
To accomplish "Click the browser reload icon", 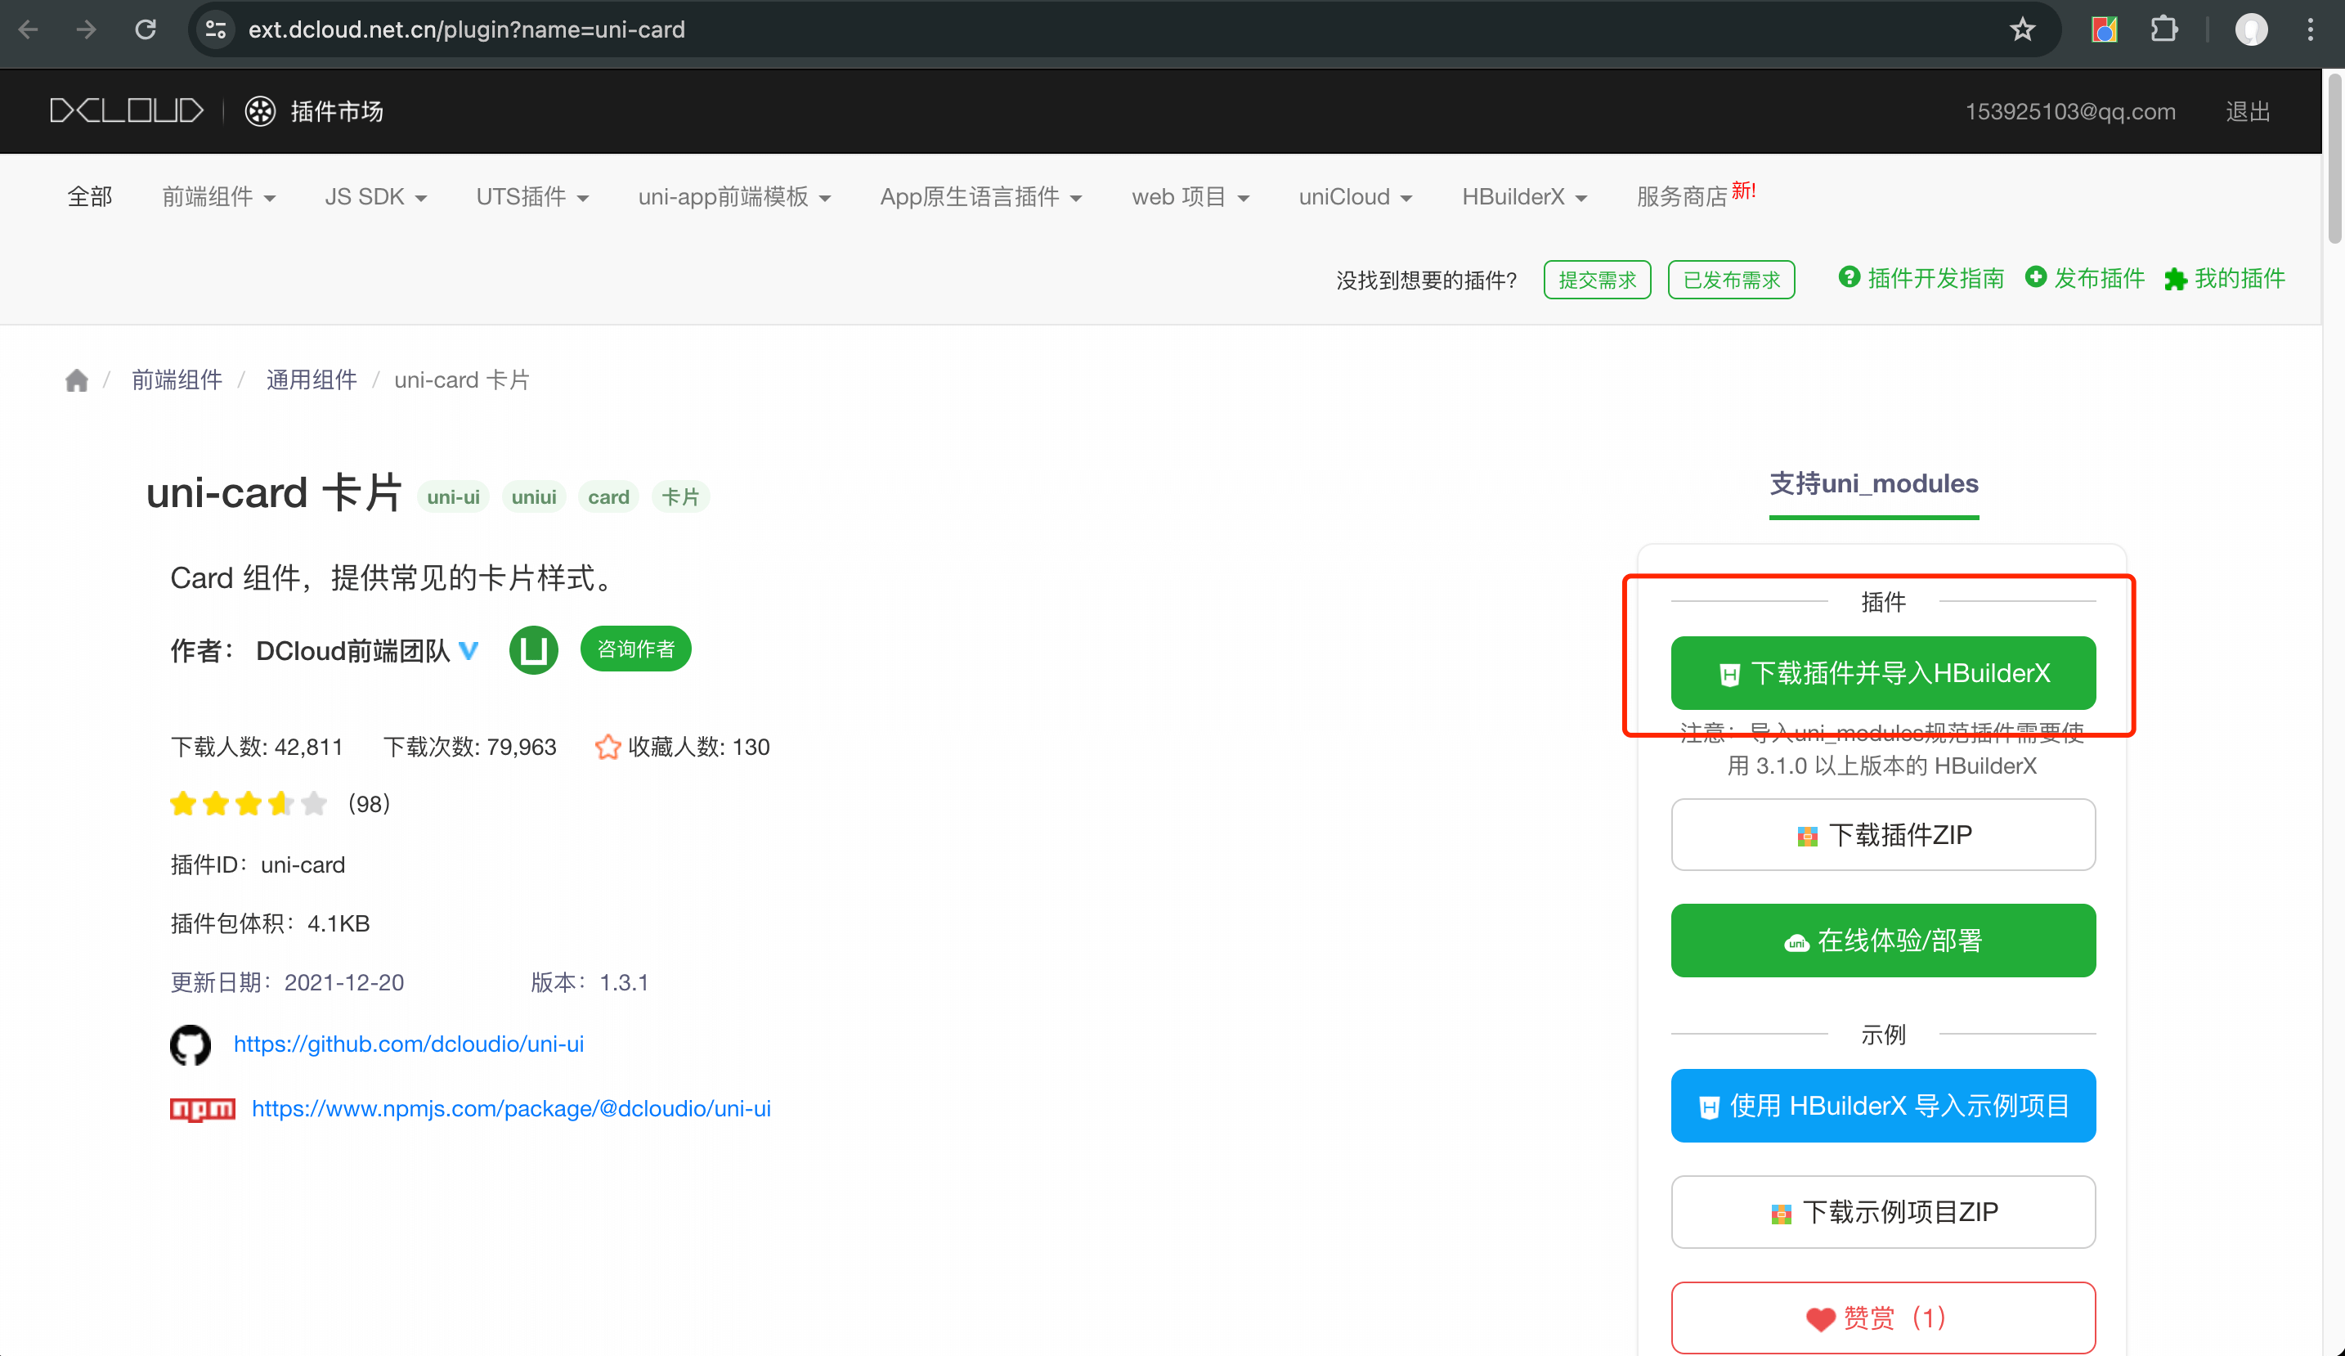I will (146, 29).
